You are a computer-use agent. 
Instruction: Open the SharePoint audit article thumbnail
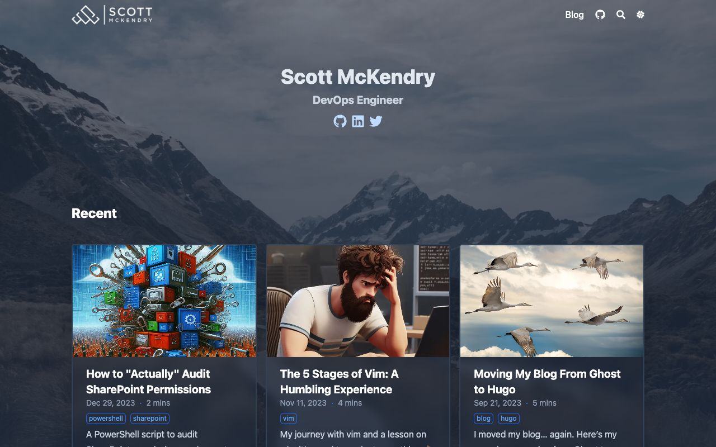(164, 301)
